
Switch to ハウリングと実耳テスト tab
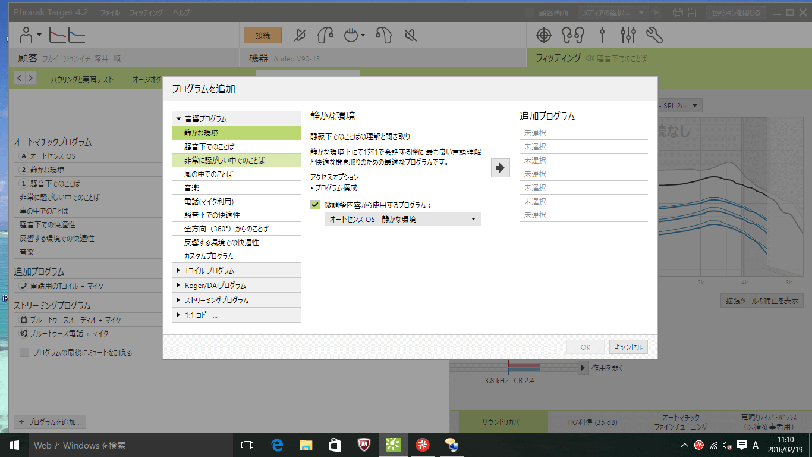[82, 79]
